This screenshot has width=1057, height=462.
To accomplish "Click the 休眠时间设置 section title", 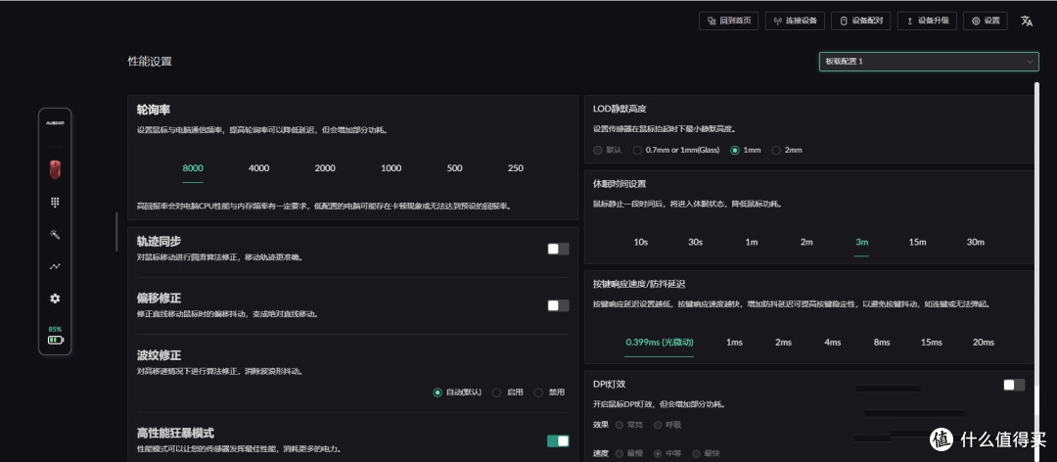I will click(620, 183).
